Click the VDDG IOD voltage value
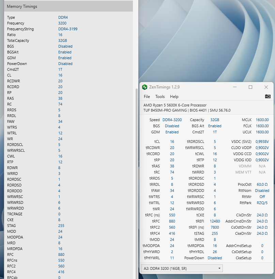275x279 pixels. point(262,160)
